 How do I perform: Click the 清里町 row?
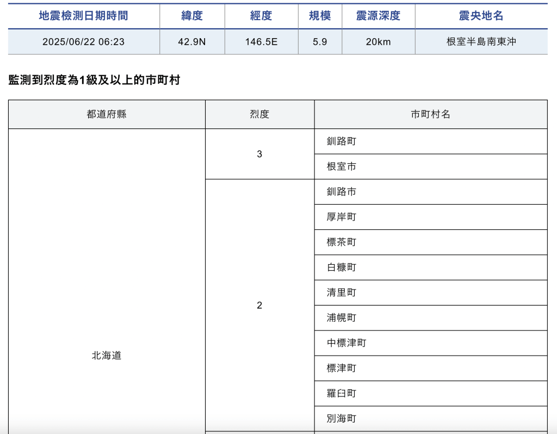pyautogui.click(x=431, y=293)
